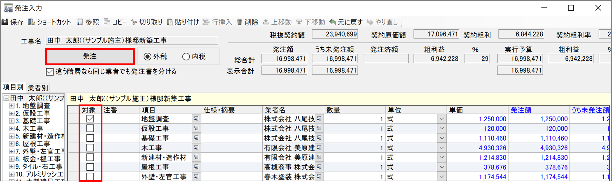Switch to the 項目別 tab
Image resolution: width=612 pixels, height=182 pixels.
pyautogui.click(x=13, y=87)
